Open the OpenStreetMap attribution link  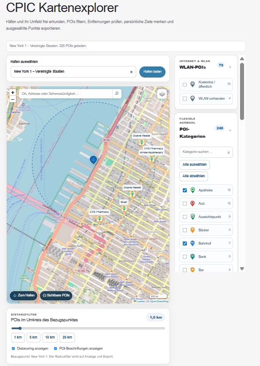(x=159, y=301)
